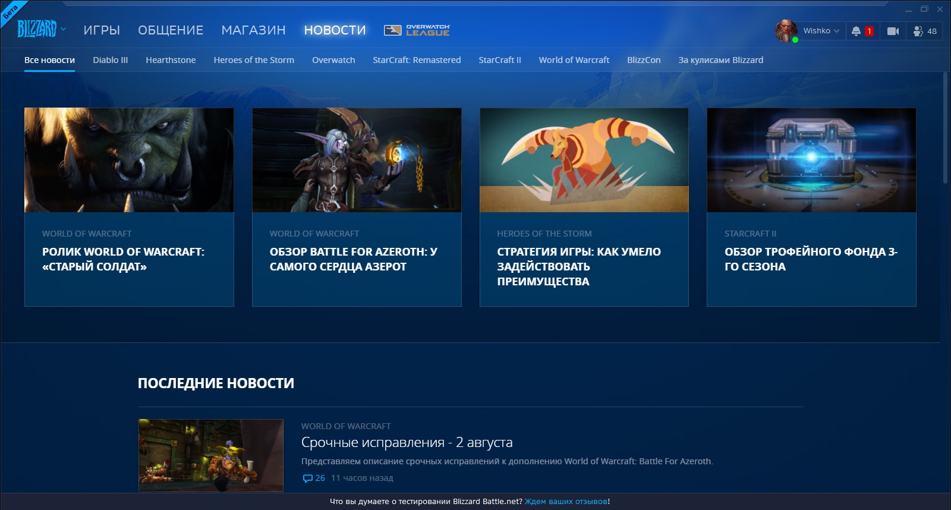
Task: Click the page vertical scrollbar
Action: pyautogui.click(x=946, y=128)
